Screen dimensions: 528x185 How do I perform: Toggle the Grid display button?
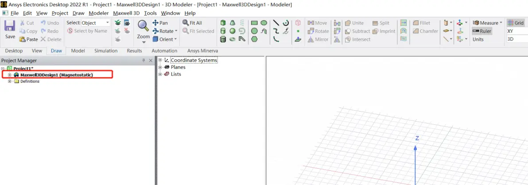pos(516,23)
